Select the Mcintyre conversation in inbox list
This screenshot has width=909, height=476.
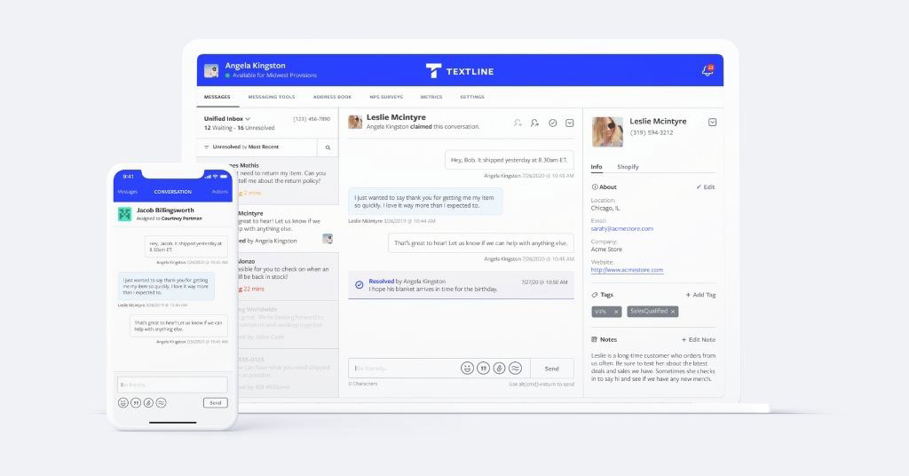coord(288,228)
